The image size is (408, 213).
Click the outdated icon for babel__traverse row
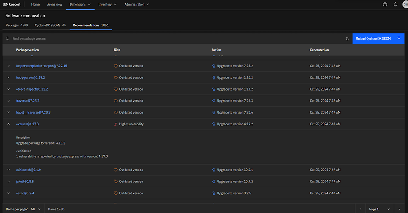pyautogui.click(x=116, y=113)
